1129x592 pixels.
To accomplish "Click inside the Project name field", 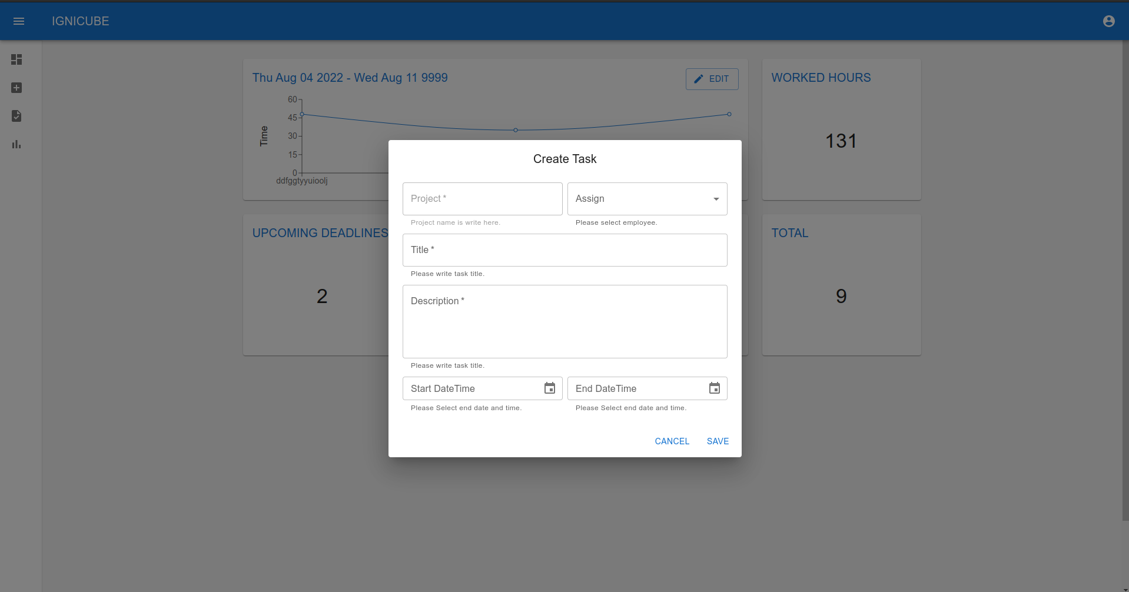I will pos(482,198).
